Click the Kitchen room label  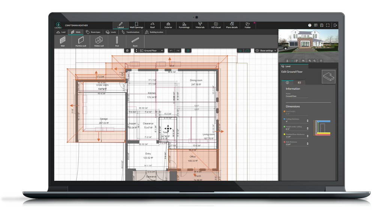click(151, 93)
